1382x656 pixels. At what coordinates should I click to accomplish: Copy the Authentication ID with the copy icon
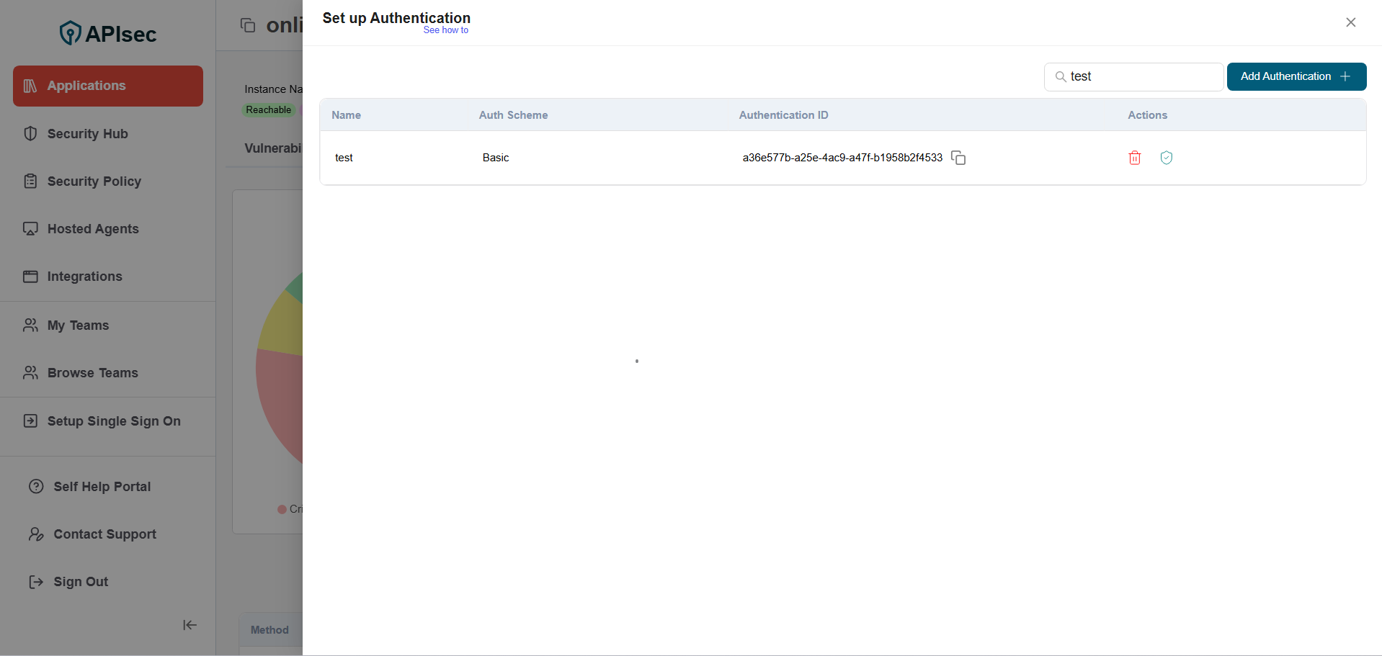point(958,157)
